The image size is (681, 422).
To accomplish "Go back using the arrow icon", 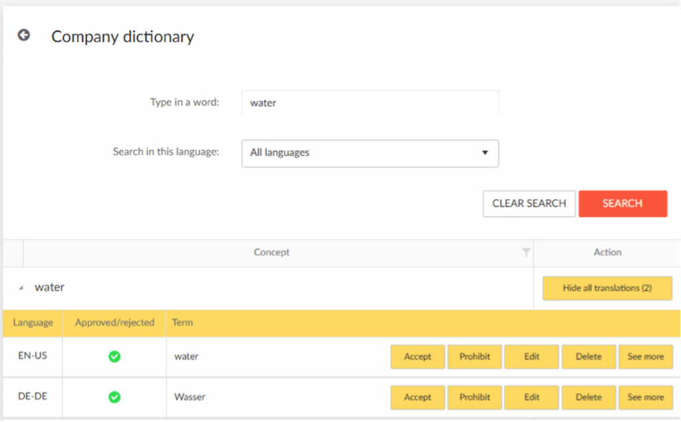I will tap(24, 35).
